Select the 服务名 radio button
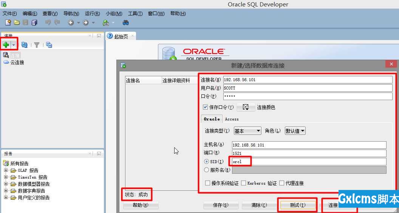The width and height of the screenshot is (399, 213). pyautogui.click(x=207, y=170)
